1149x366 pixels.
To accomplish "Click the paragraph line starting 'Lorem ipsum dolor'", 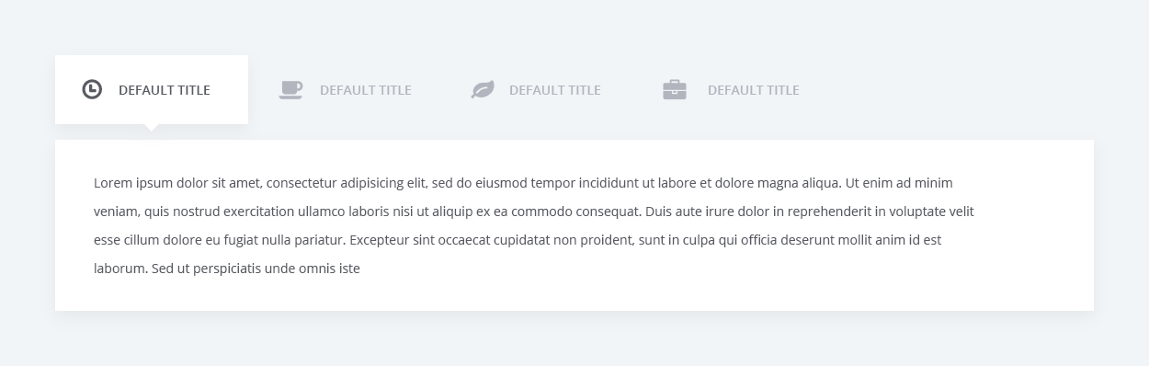I will click(523, 183).
